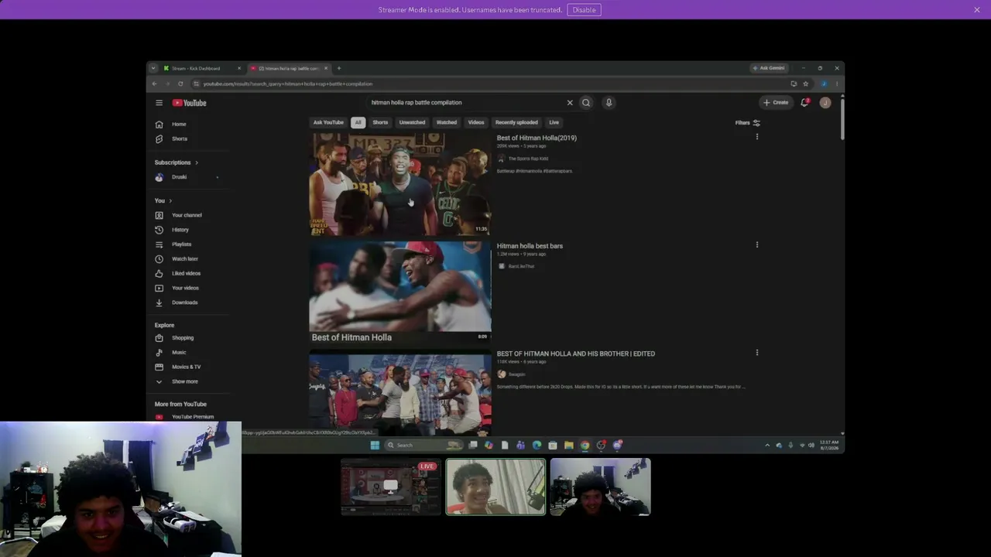Open Playlists in the sidebar
This screenshot has height=557, width=991.
point(173,244)
